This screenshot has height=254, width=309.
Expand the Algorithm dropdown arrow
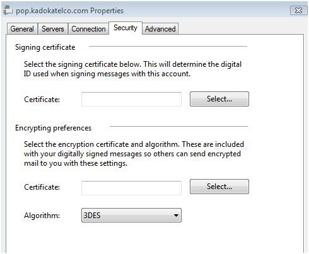pyautogui.click(x=176, y=216)
